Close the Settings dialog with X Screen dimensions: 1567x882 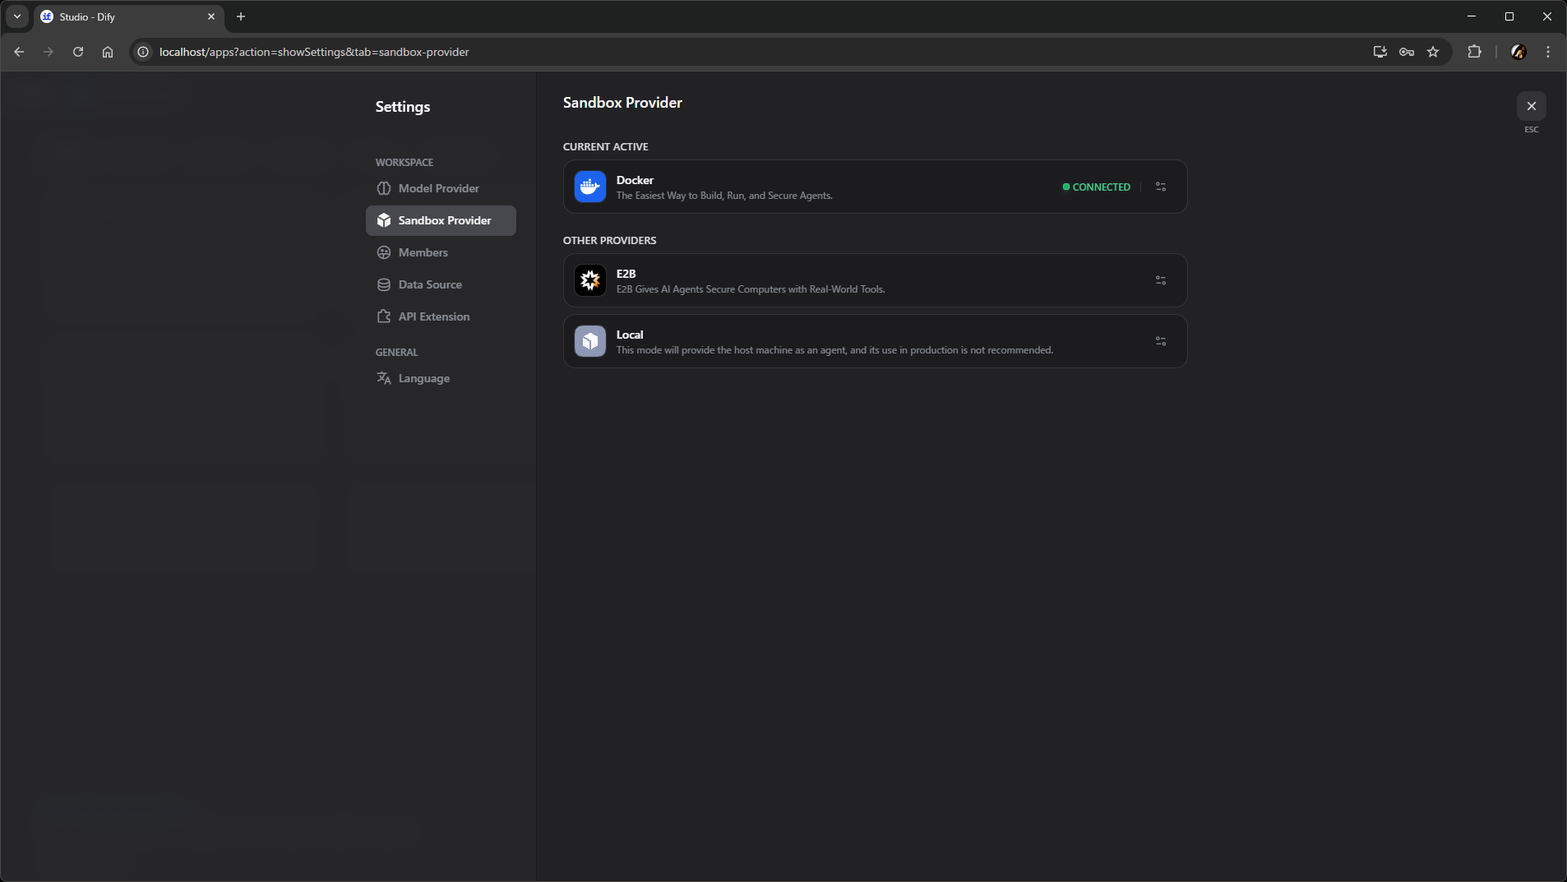(1531, 106)
